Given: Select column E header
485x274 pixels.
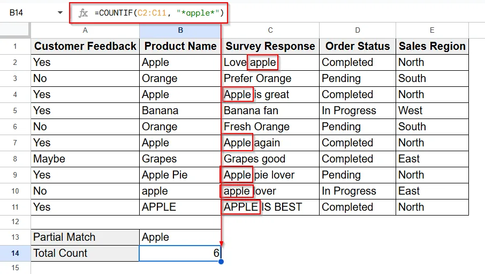Looking at the screenshot, I should (x=432, y=31).
